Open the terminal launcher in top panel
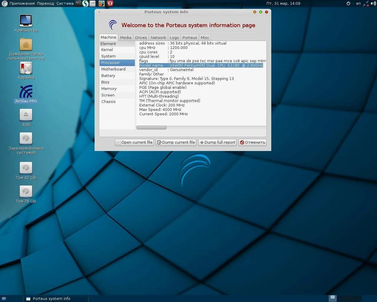The width and height of the screenshot is (377, 302). (x=78, y=4)
